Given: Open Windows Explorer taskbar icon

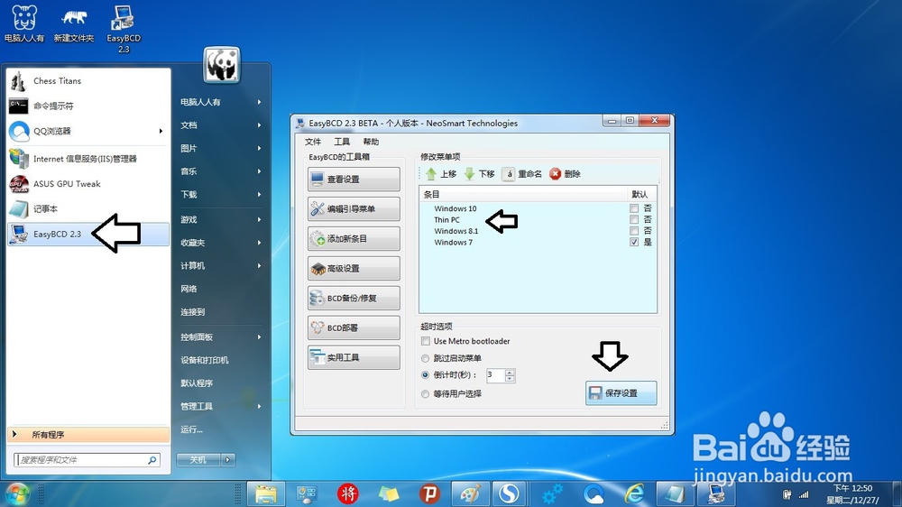Looking at the screenshot, I should 266,493.
